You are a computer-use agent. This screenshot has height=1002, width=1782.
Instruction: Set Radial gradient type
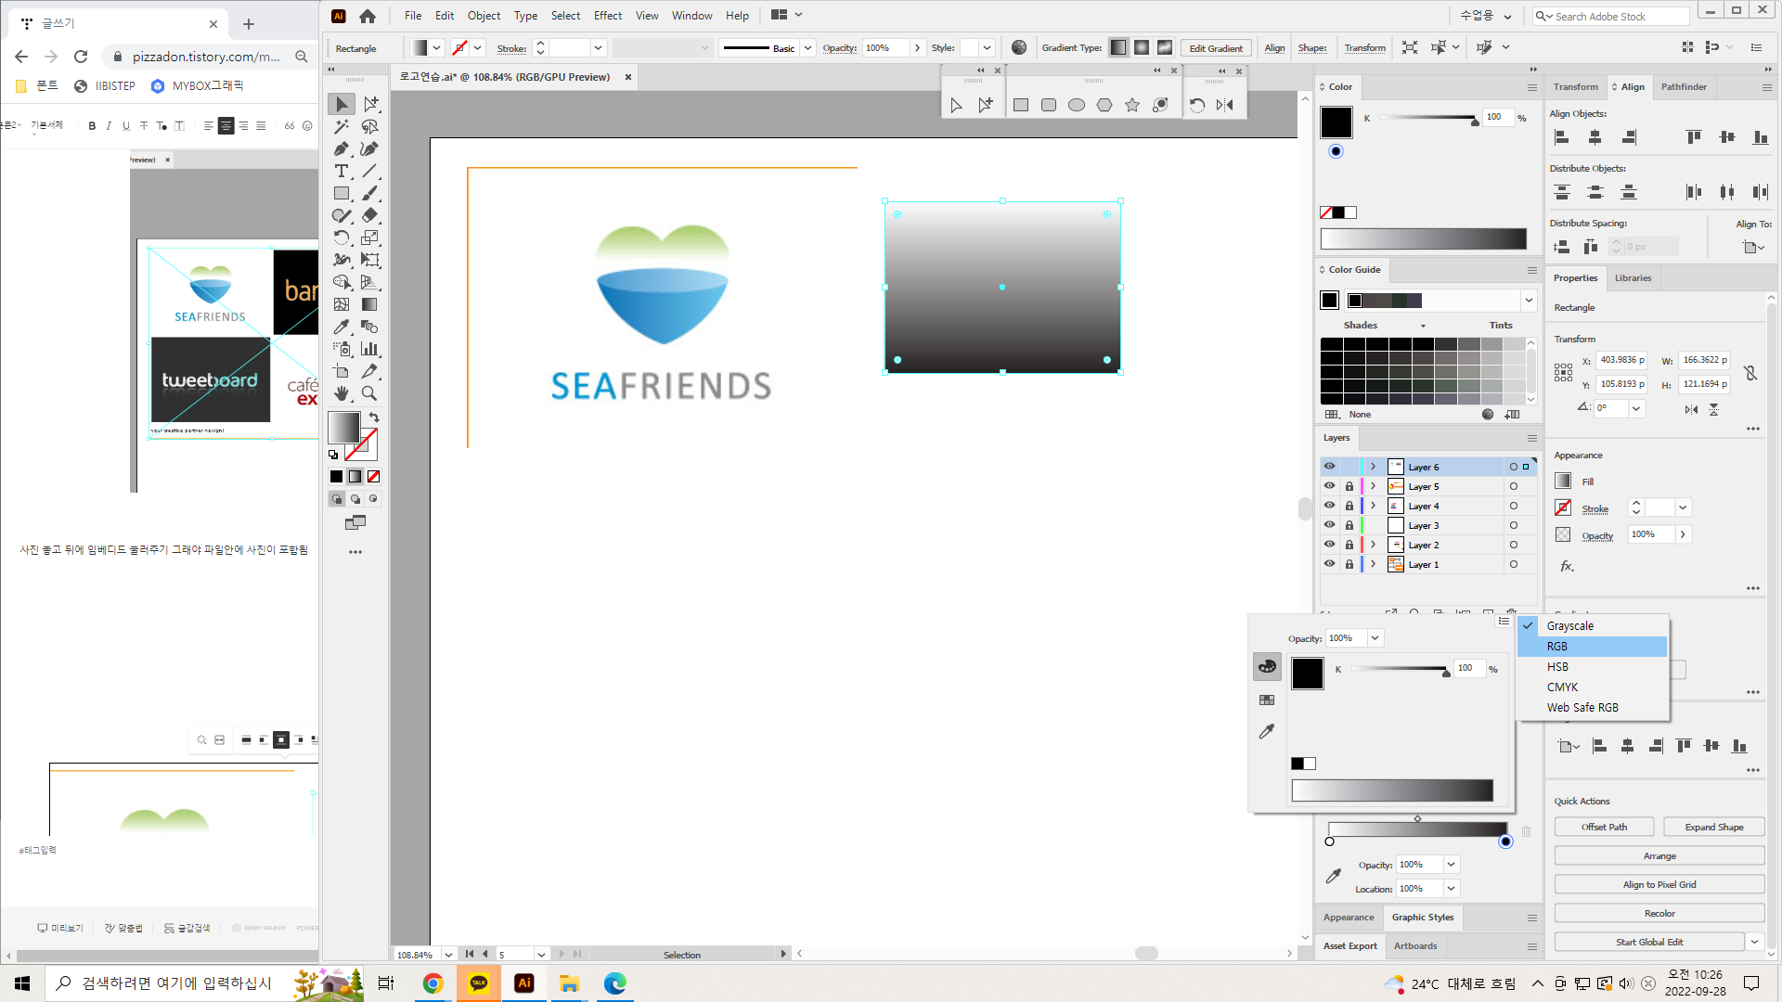tap(1142, 47)
